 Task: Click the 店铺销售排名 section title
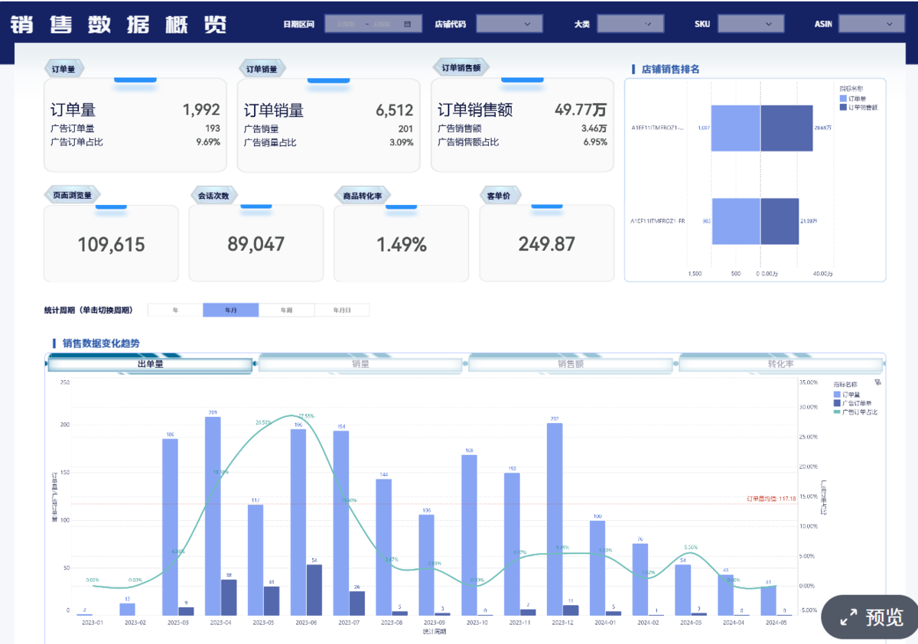click(x=670, y=69)
